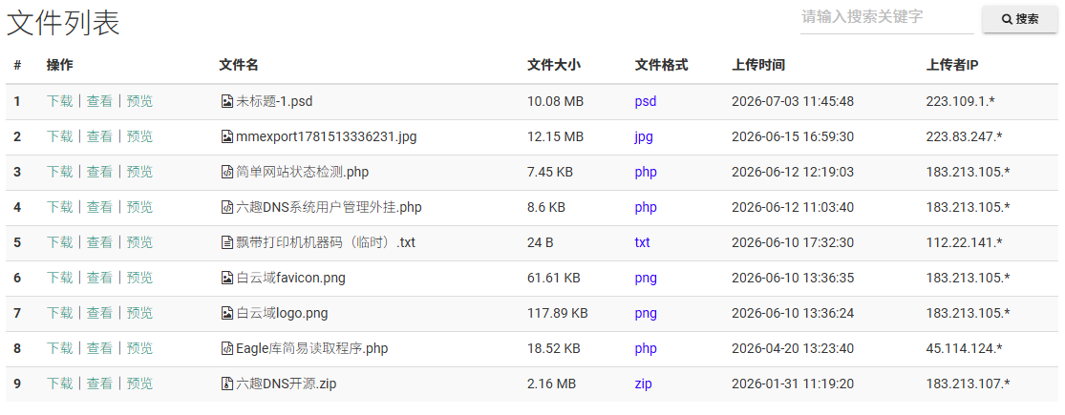View 白云域logo.png via 查看
This screenshot has width=1065, height=415.
(99, 313)
